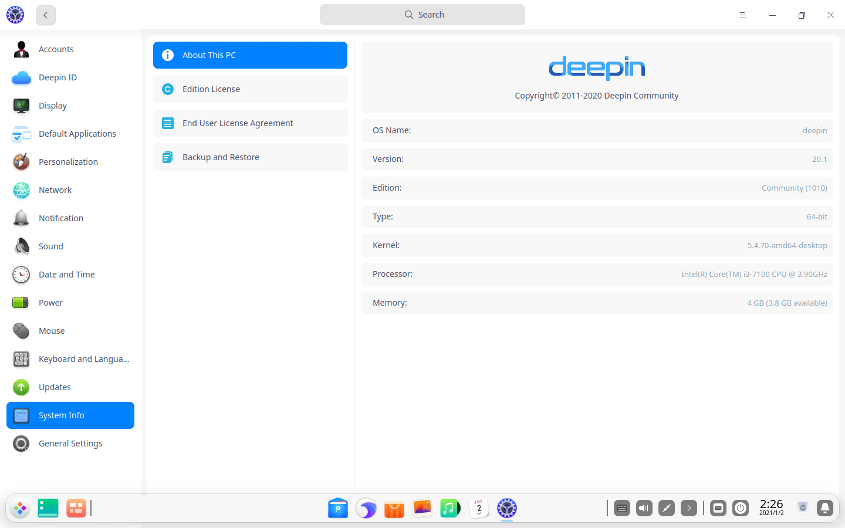This screenshot has height=528, width=845.
Task: Expand hidden tray icons with the chevron
Action: point(689,508)
